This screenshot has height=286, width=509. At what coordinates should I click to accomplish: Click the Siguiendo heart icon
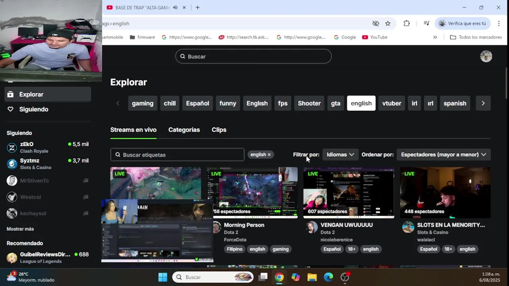coord(11,109)
